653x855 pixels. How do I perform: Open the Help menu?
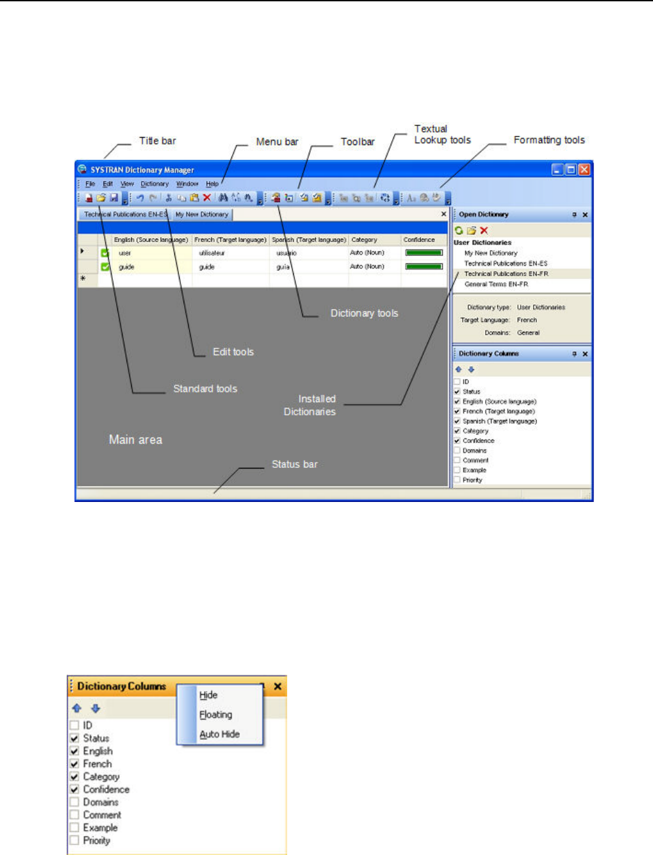212,184
